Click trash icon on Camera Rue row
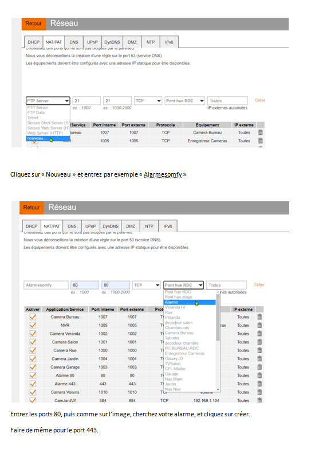 click(259, 350)
